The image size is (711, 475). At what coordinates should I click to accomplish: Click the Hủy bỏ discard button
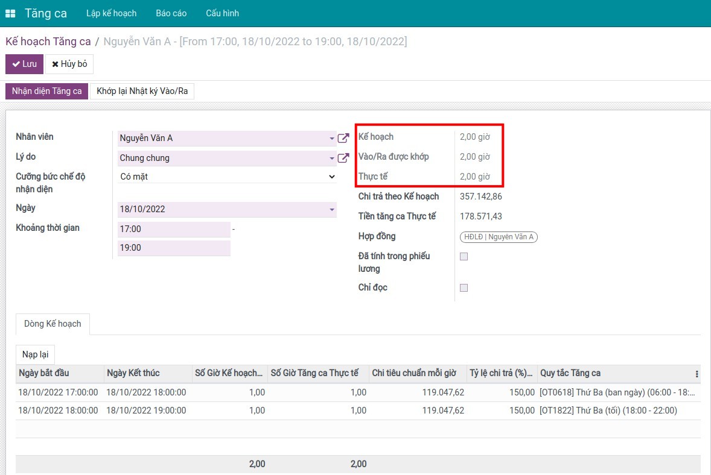click(69, 64)
